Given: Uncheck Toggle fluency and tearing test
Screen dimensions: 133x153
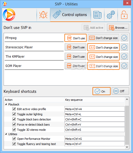Looking at the screenshot, I should 14,144.
